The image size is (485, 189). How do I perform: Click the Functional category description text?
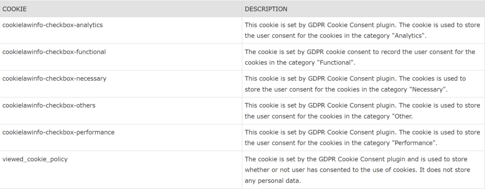click(x=360, y=57)
